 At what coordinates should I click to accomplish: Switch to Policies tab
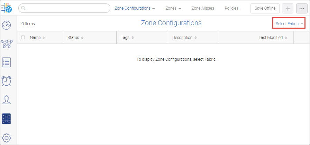(x=231, y=8)
